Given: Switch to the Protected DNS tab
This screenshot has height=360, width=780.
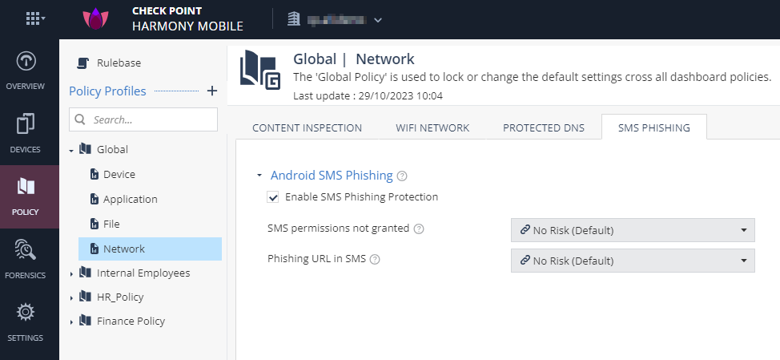Looking at the screenshot, I should tap(544, 128).
